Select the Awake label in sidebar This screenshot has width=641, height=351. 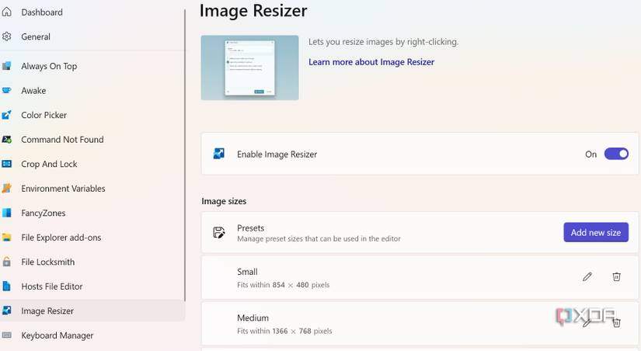click(x=33, y=91)
